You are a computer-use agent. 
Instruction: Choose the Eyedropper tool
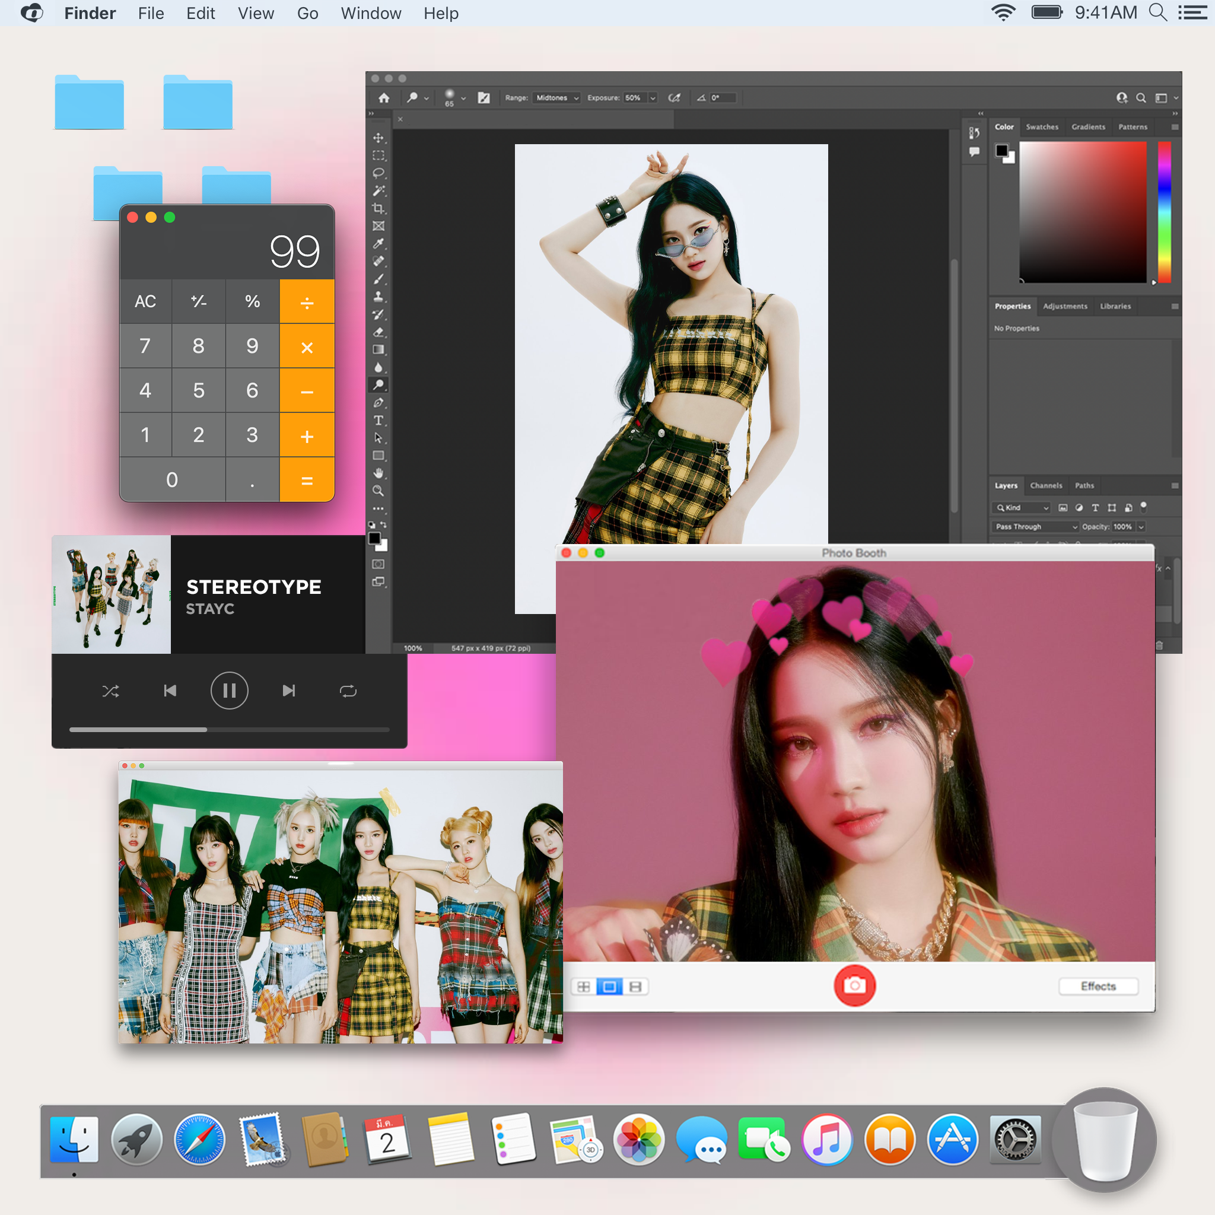coord(378,243)
